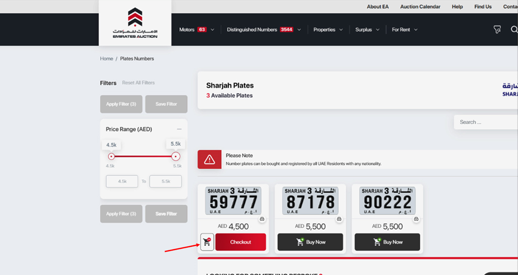Open the Surplus navigation dropdown
Viewport: 518px width, 275px height.
[x=377, y=29]
